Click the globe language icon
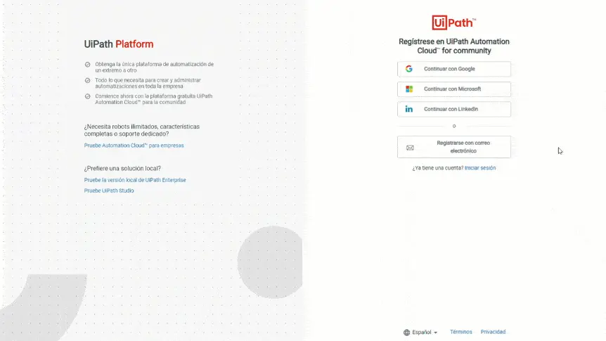Screen dimensions: 606x341 click(x=406, y=333)
